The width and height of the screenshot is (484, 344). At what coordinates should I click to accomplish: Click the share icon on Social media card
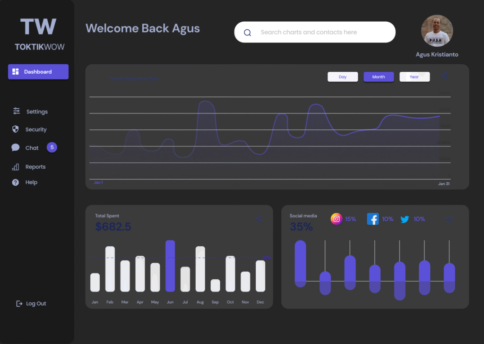449,219
